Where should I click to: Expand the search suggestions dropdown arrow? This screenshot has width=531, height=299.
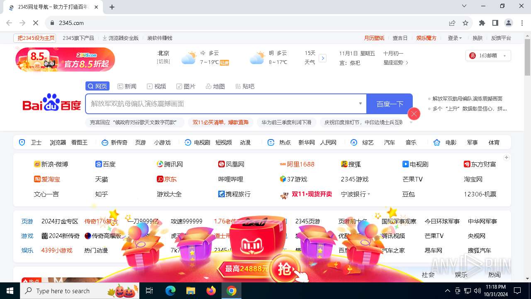tap(360, 104)
